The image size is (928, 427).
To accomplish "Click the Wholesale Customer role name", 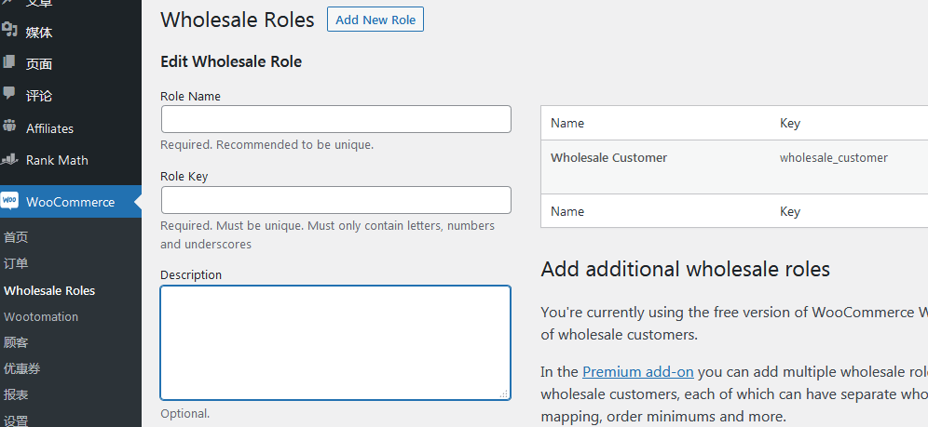I will coord(608,158).
